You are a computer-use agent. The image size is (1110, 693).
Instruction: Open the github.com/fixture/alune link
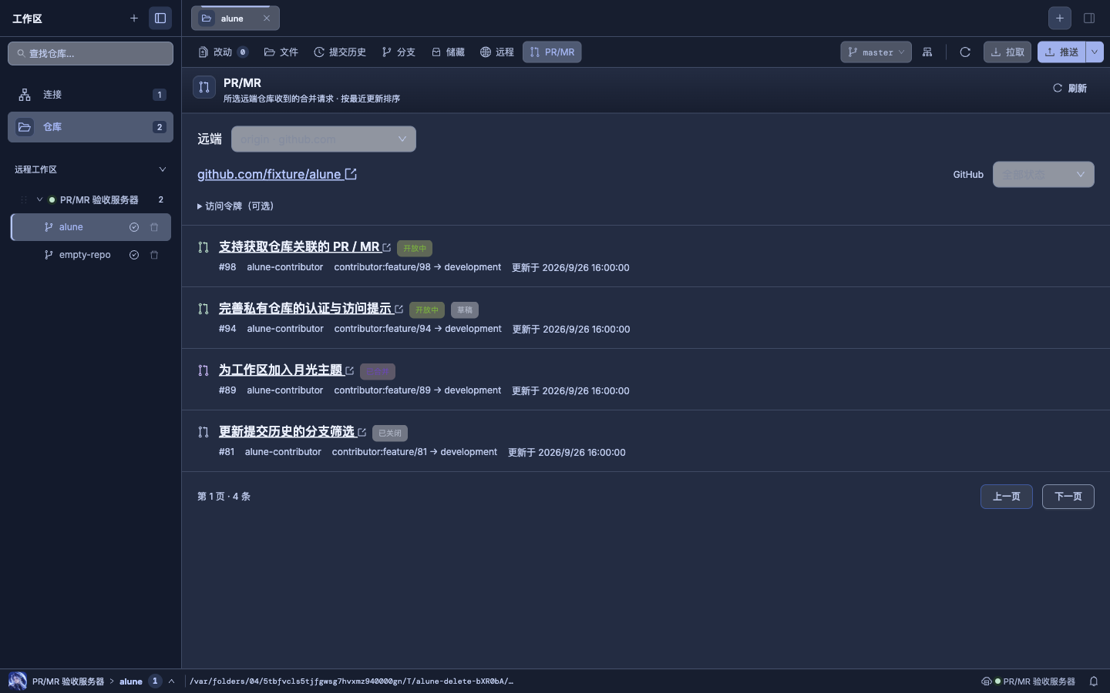277,174
